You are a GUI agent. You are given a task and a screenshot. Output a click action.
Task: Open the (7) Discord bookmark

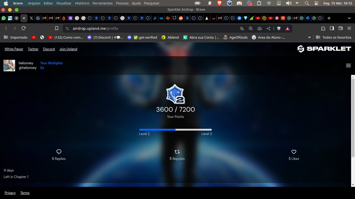(105, 37)
